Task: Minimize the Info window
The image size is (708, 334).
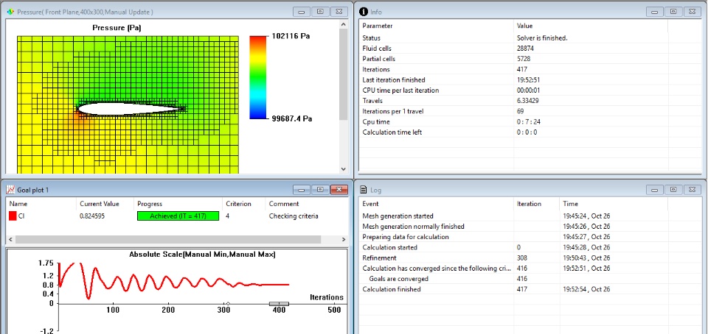Action: [x=654, y=12]
